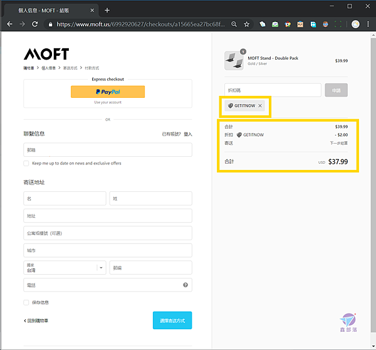
Task: Open the green dashed-square capture extension
Action: click(338, 24)
